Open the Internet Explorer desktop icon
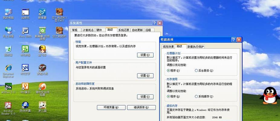Screen dimensions: 280x121 [x=8, y=71]
